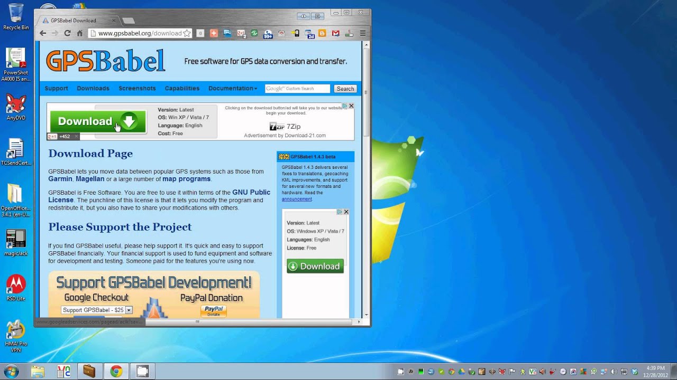Open the announcement link in sidebar

pyautogui.click(x=297, y=199)
